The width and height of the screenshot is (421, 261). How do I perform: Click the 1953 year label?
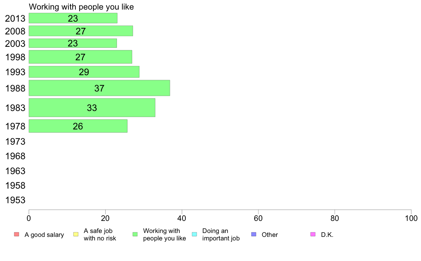[x=15, y=200]
